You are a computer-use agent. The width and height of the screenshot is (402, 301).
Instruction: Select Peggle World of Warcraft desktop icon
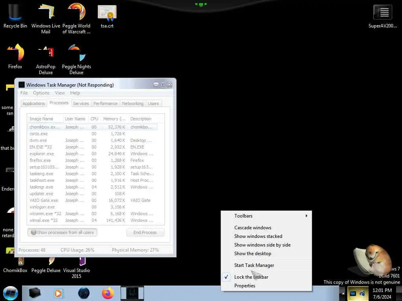coord(77,18)
